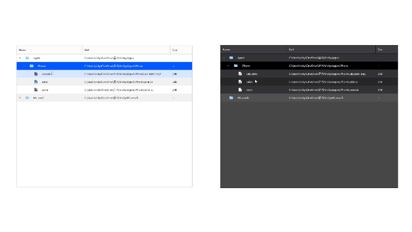Click the iPhone folder icon in the dark tree
This screenshot has width=412, height=232.
point(236,66)
